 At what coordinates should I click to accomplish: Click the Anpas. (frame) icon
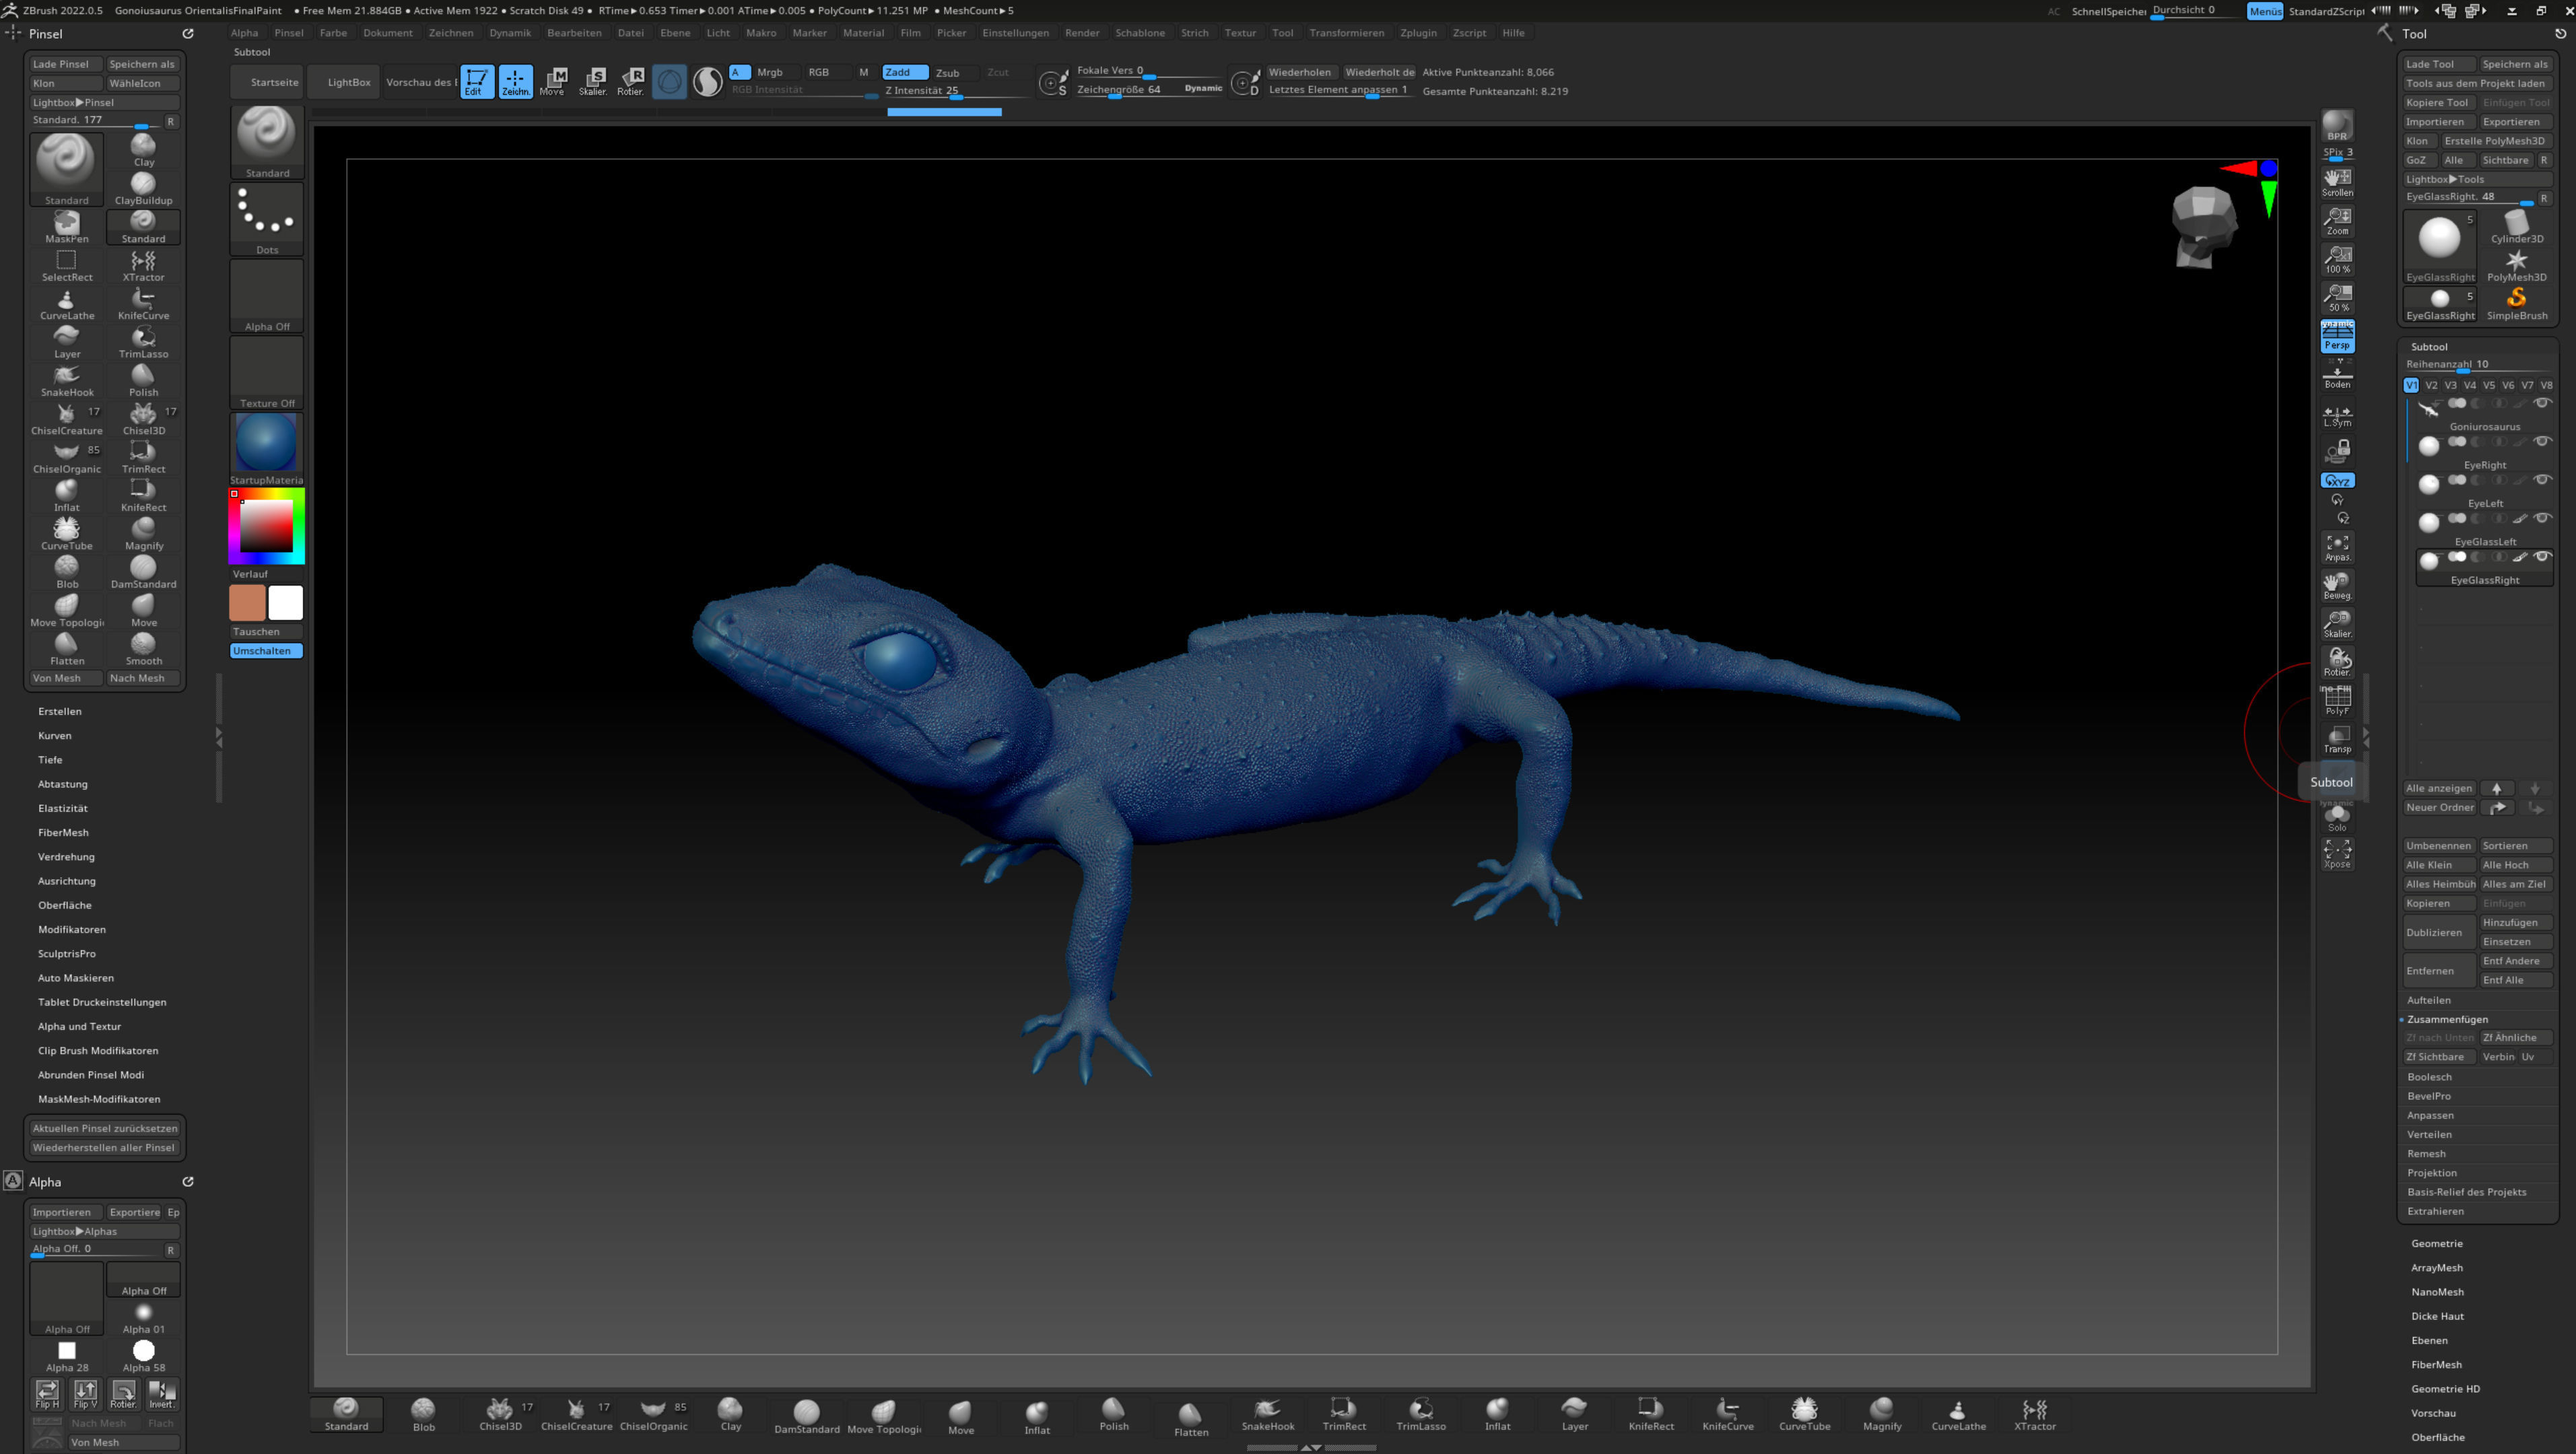pyautogui.click(x=2337, y=547)
